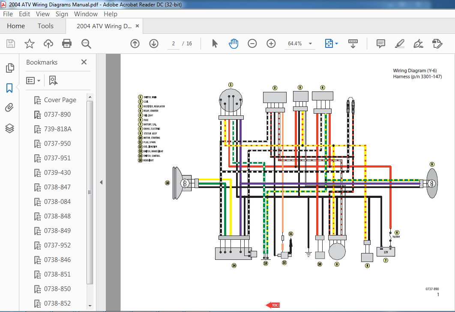The image size is (455, 312).
Task: Open the fit page options dropdown
Action: tap(337, 44)
